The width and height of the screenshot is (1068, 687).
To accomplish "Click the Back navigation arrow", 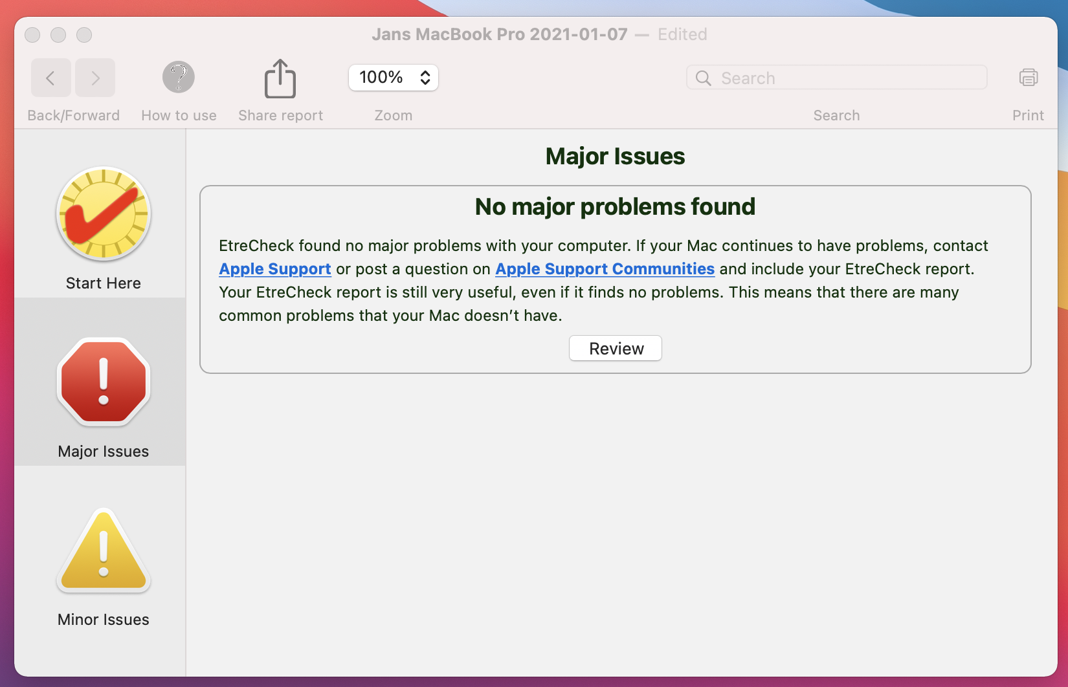I will pos(50,78).
